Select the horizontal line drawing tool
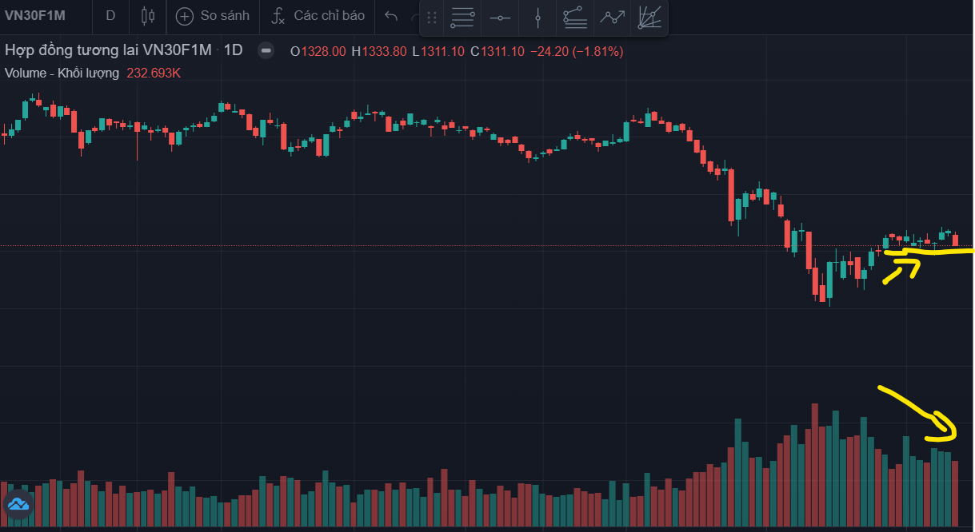The width and height of the screenshot is (975, 532). click(x=500, y=18)
